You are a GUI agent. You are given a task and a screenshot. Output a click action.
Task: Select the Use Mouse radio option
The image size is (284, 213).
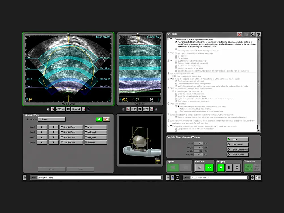pos(237,144)
